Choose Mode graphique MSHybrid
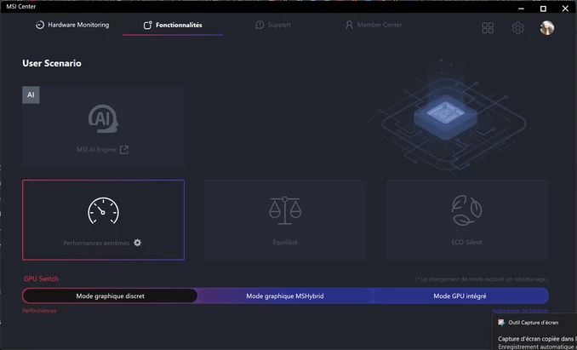577x350 pixels. [x=285, y=295]
